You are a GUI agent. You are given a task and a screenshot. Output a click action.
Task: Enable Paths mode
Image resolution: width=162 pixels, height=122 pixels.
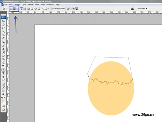coord(14,9)
